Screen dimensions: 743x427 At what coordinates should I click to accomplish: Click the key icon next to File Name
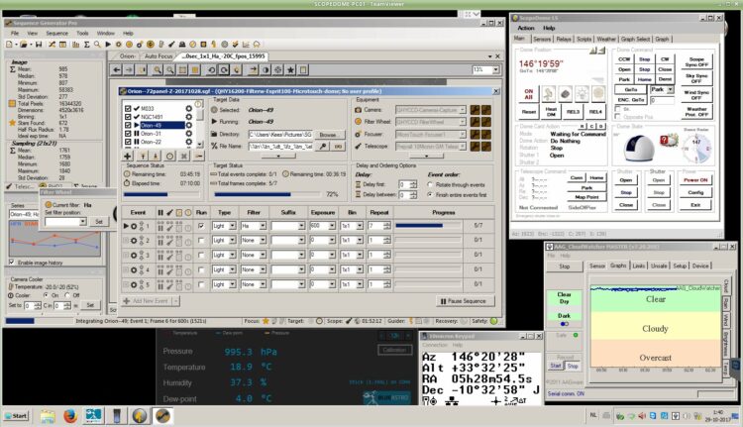[x=323, y=147]
